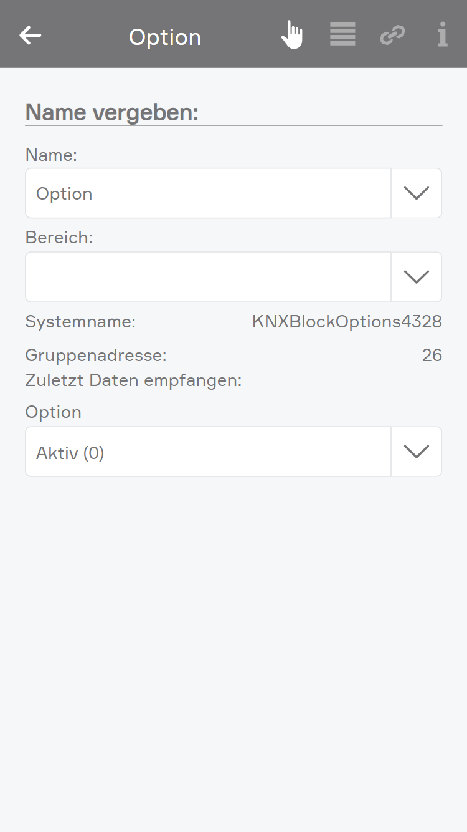The height and width of the screenshot is (832, 467).
Task: Show the info page via 'i' icon
Action: coord(442,35)
